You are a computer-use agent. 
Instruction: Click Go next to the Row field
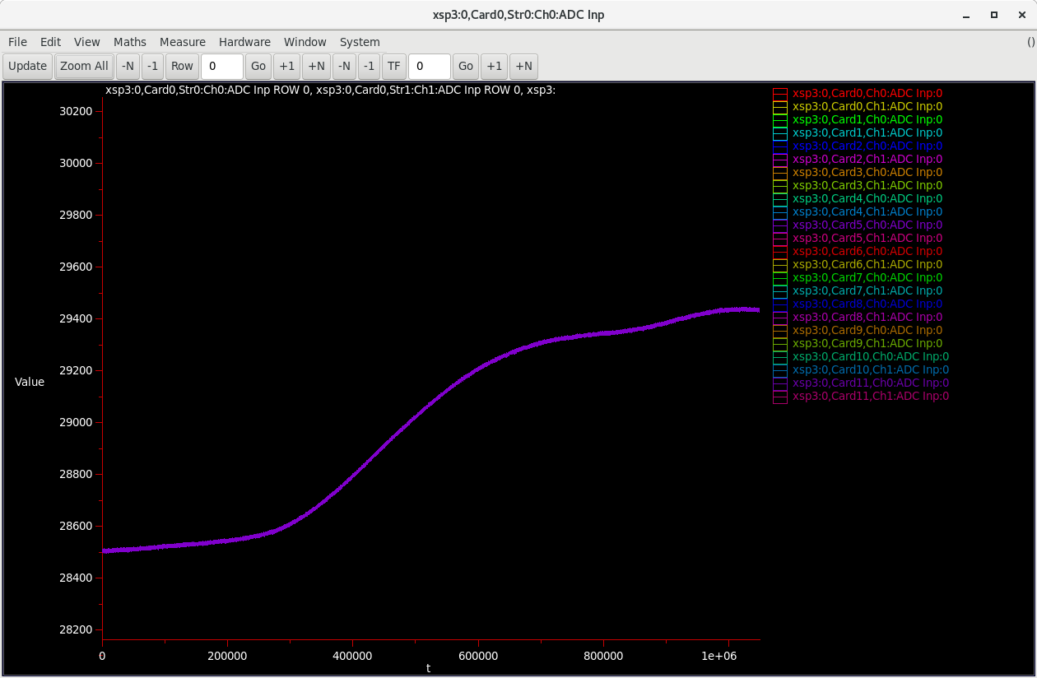pos(258,67)
